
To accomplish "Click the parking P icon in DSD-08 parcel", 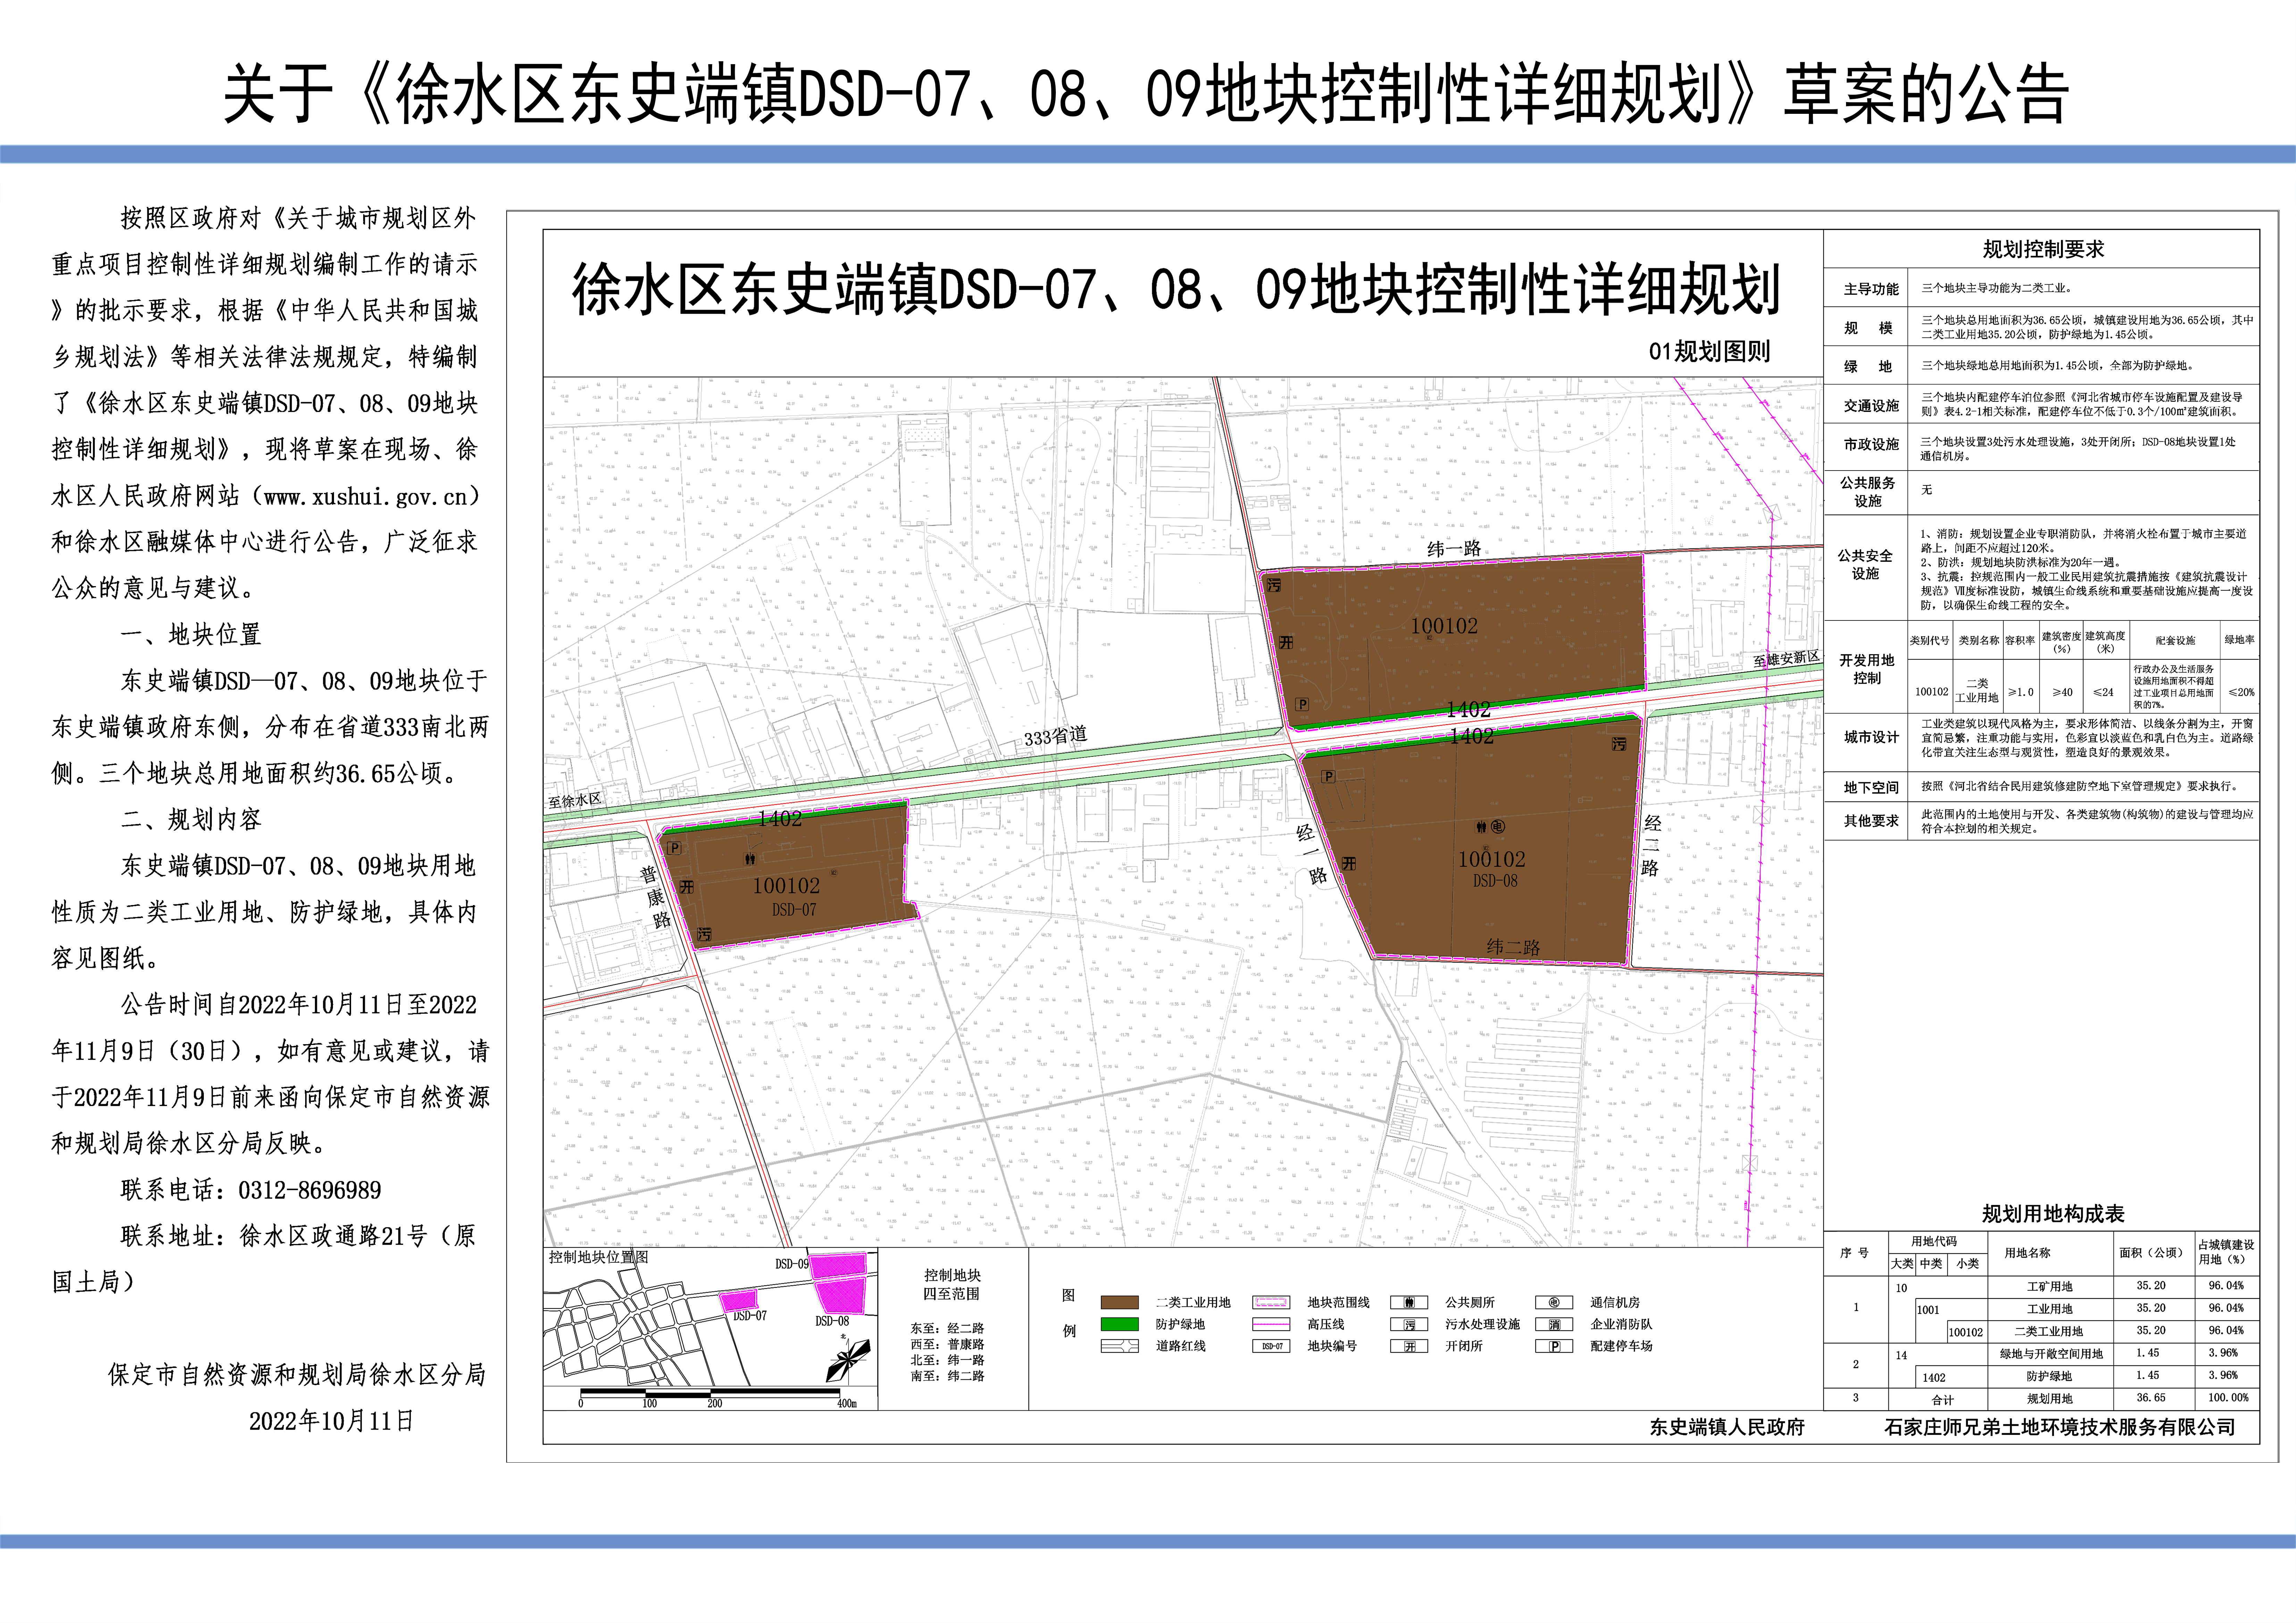I will pyautogui.click(x=1328, y=777).
